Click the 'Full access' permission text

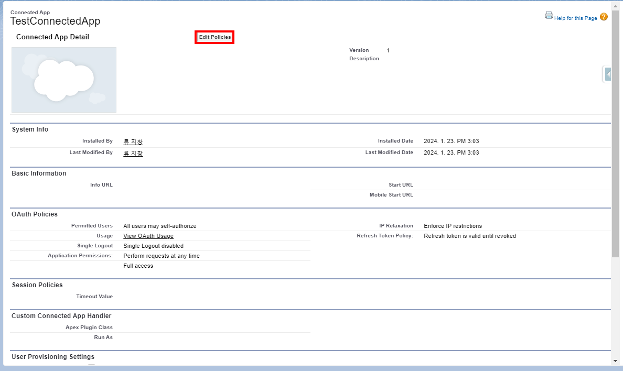pyautogui.click(x=138, y=266)
